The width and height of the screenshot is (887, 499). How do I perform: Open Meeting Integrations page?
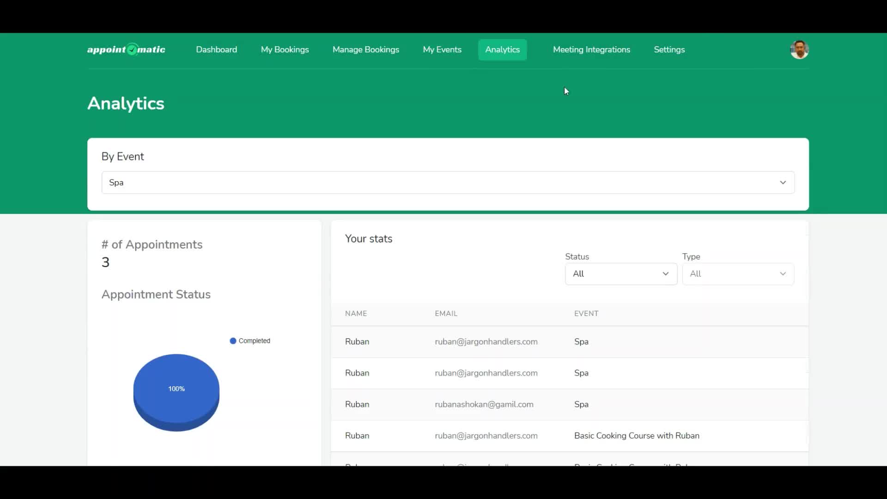click(591, 49)
